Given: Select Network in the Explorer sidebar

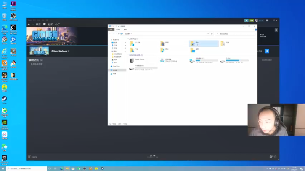Looking at the screenshot, I should pos(113,74).
